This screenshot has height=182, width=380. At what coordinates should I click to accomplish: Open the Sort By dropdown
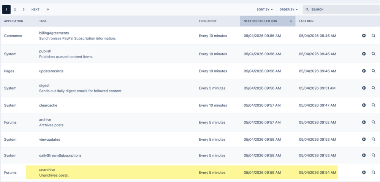coord(264,9)
